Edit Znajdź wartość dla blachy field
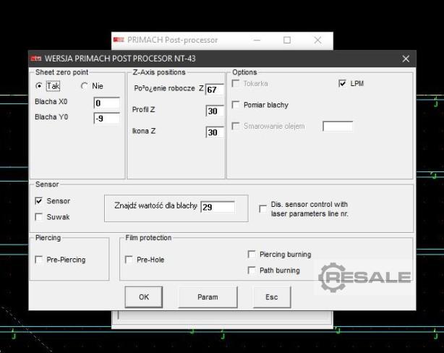 (x=218, y=207)
